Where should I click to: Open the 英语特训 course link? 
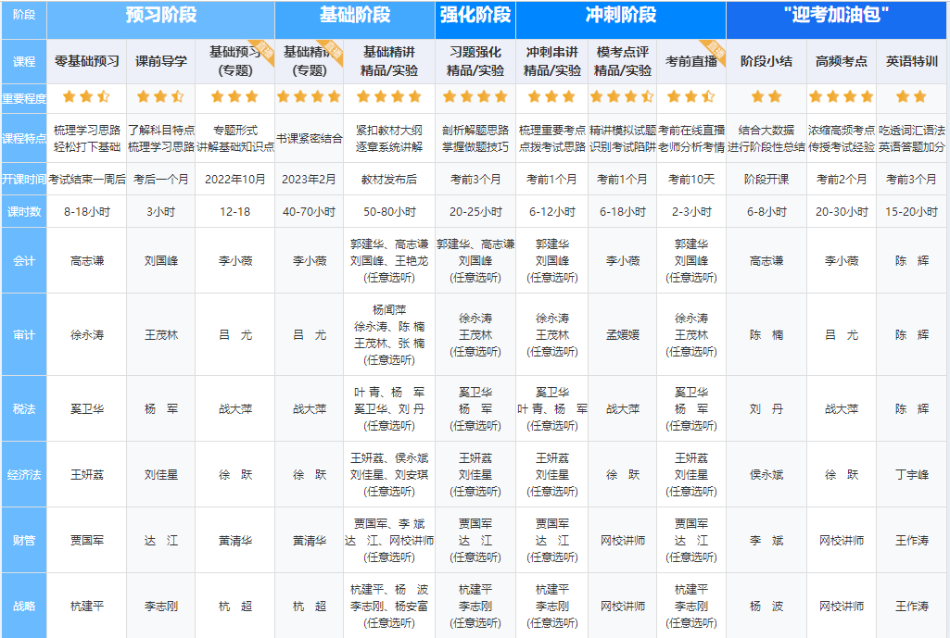[x=911, y=62]
